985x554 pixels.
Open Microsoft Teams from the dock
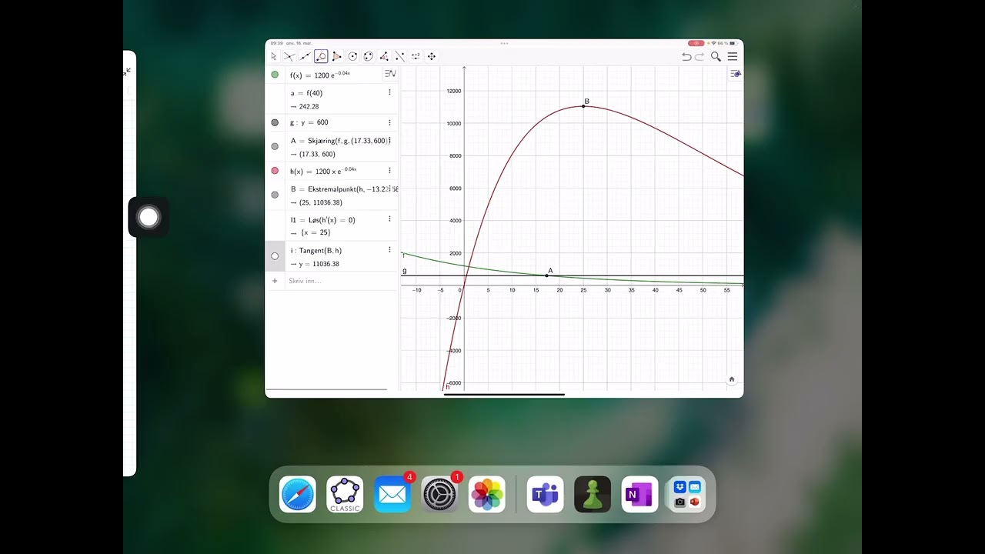pos(546,494)
